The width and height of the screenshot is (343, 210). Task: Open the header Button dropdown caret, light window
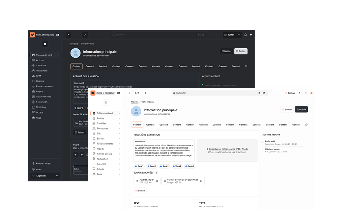pyautogui.click(x=299, y=93)
